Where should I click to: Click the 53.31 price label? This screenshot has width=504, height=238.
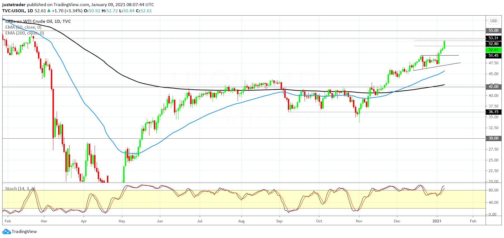click(494, 38)
